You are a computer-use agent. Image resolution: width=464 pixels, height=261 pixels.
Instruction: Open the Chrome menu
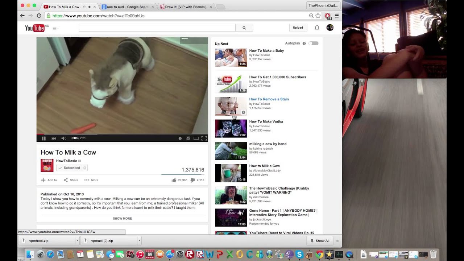[x=337, y=16]
